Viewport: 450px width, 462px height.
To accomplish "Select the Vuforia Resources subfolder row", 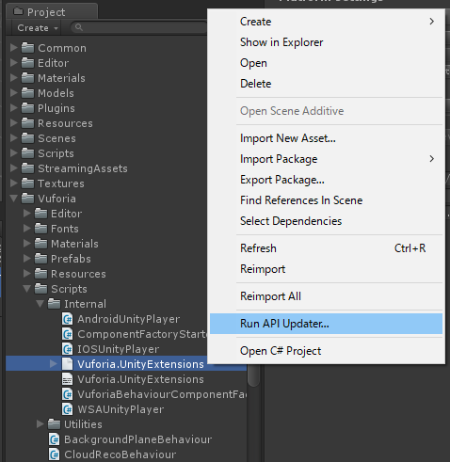I will (106, 274).
